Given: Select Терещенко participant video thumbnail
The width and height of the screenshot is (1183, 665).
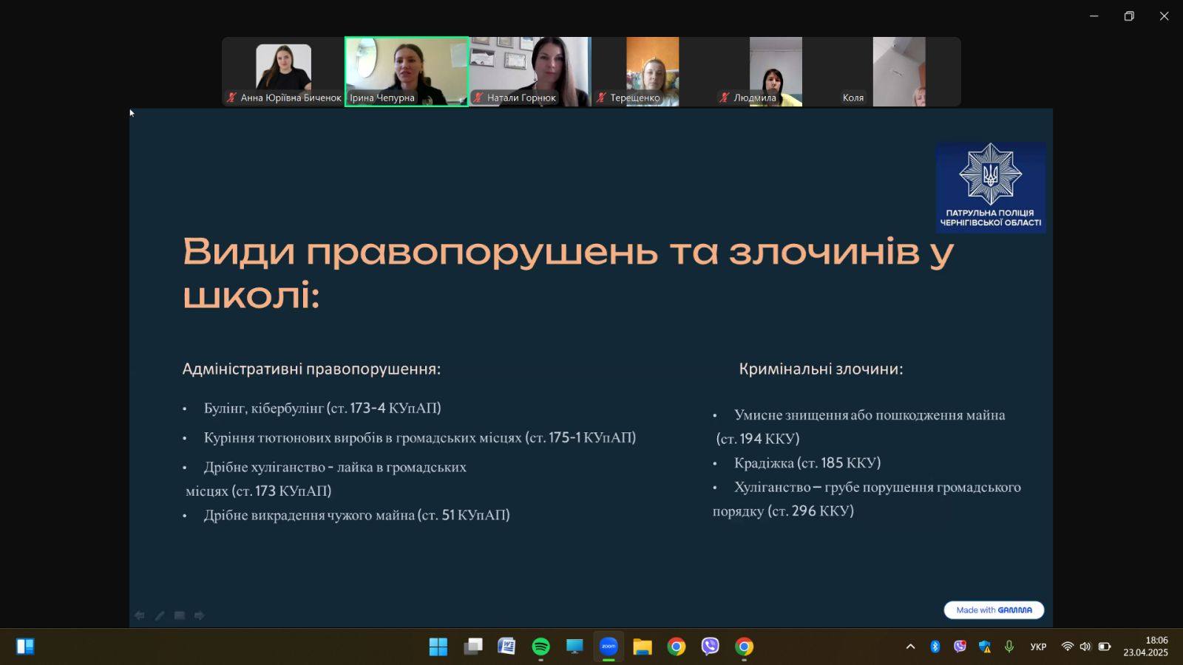Looking at the screenshot, I should coord(653,72).
